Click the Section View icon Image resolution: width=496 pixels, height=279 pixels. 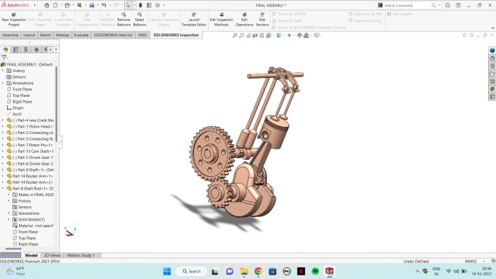[x=255, y=36]
